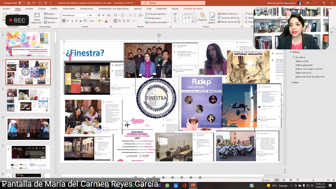Click the Save icon in title bar
This screenshot has width=336, height=189.
[x=29, y=3]
